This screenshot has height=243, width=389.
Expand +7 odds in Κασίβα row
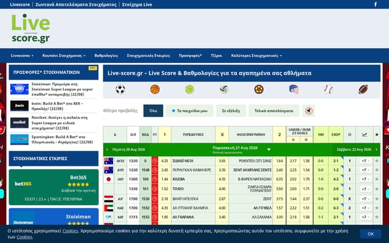(x=366, y=179)
